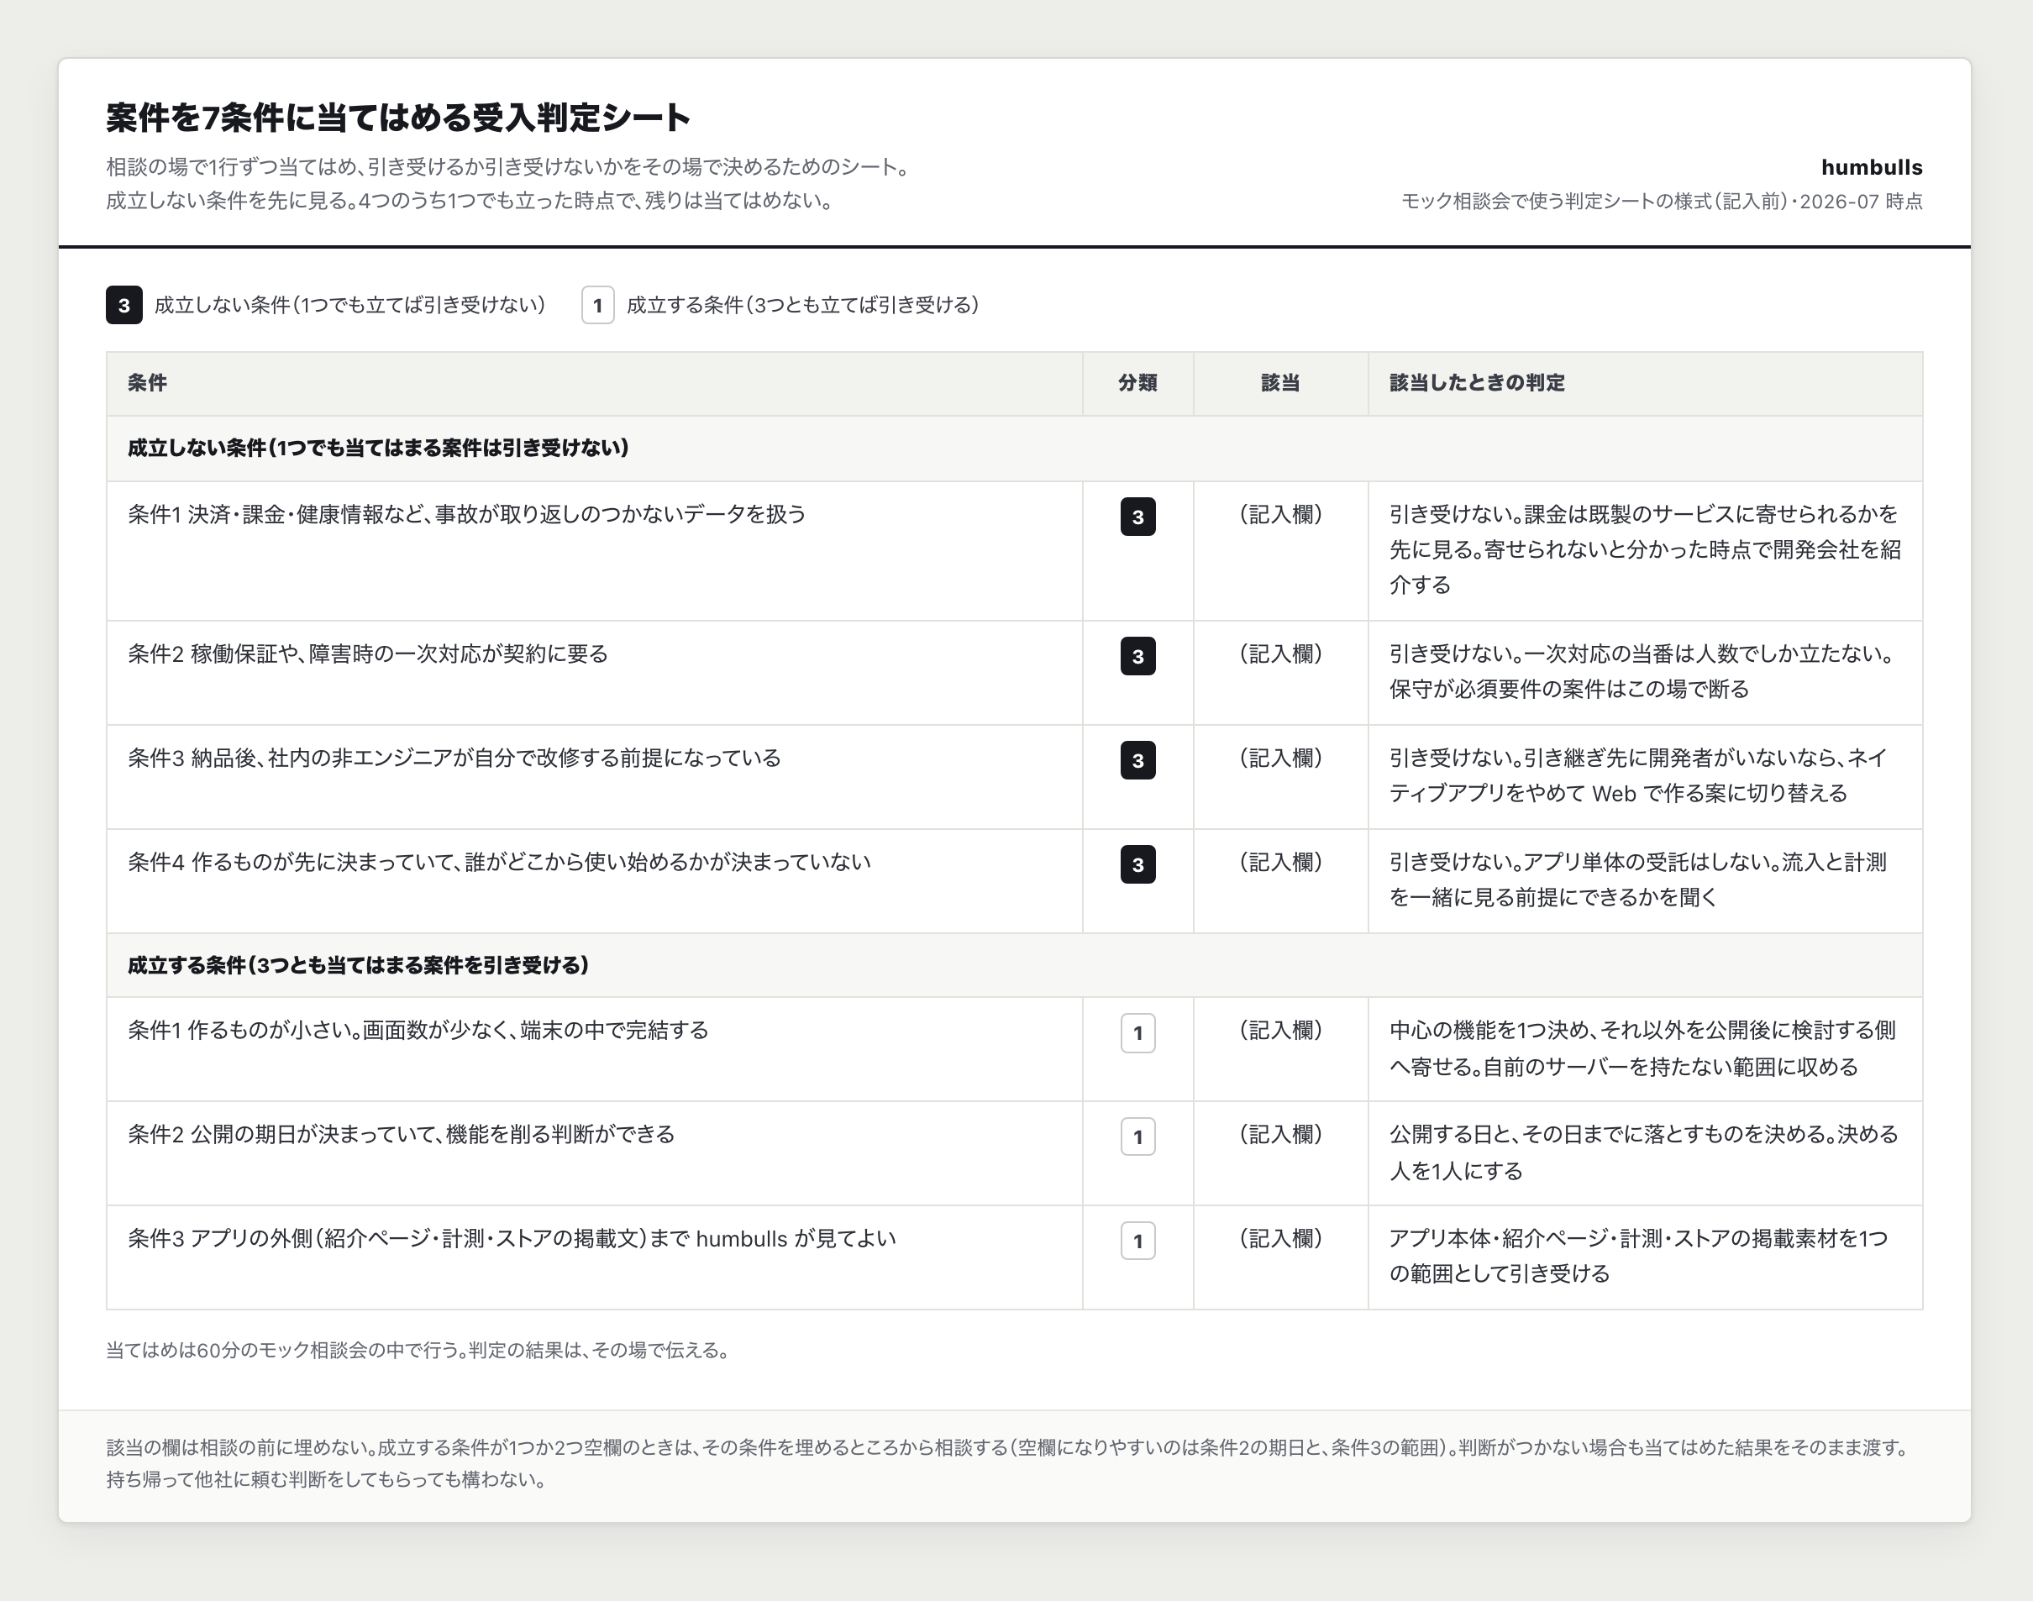This screenshot has height=1601, width=2033.
Task: Click legend text 成立する条件(3つとも立てば引き受ける)
Action: [803, 305]
